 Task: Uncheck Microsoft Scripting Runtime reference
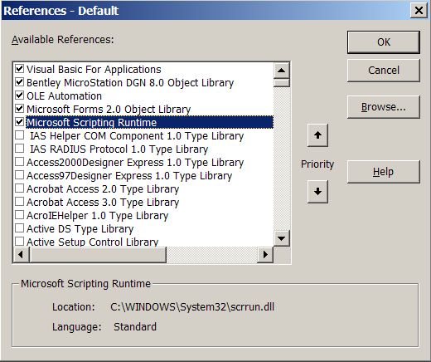point(19,122)
